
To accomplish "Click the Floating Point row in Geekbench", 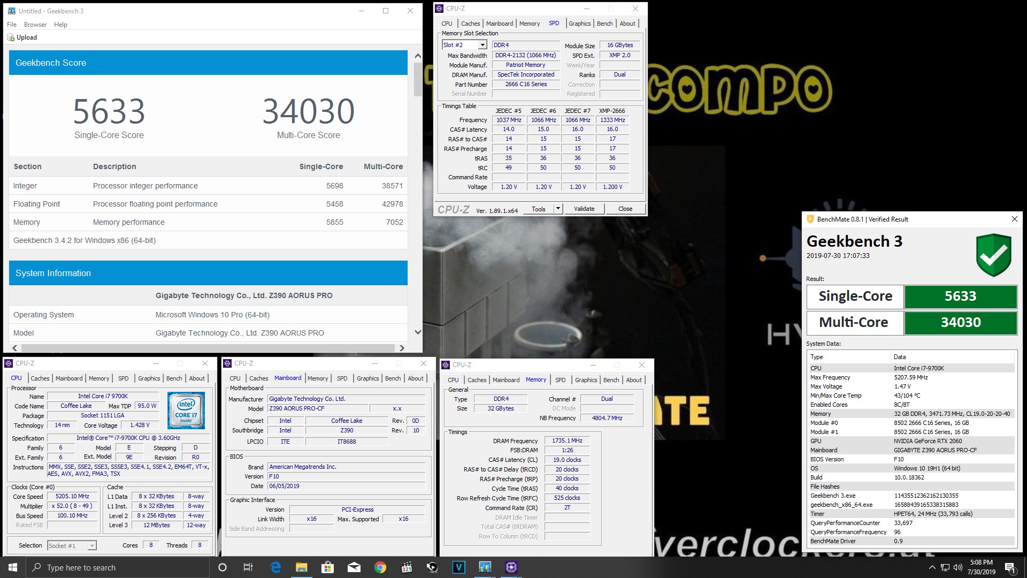I will pyautogui.click(x=208, y=204).
